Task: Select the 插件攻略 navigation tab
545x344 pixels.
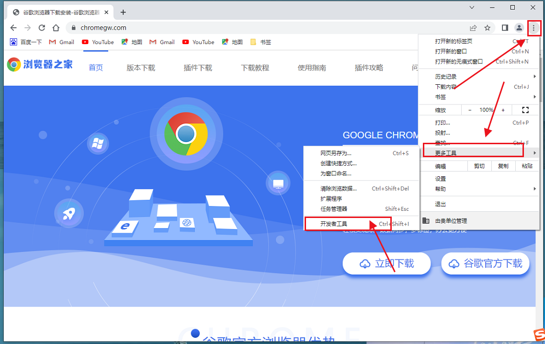Action: [x=369, y=68]
